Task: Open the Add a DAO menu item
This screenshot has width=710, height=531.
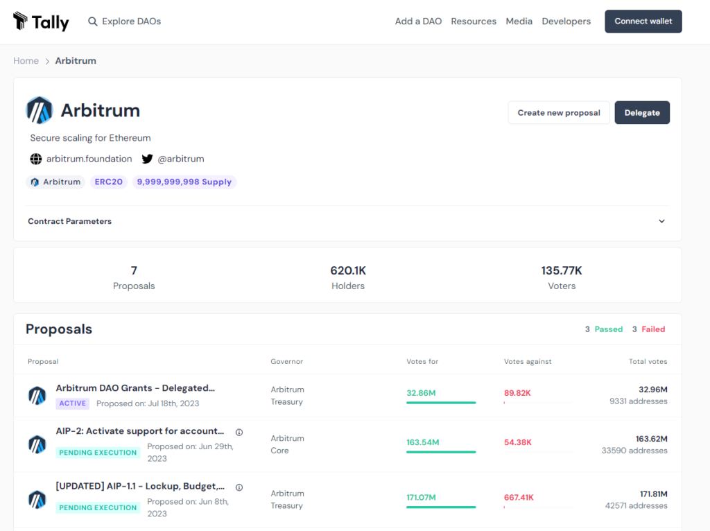Action: pos(418,21)
